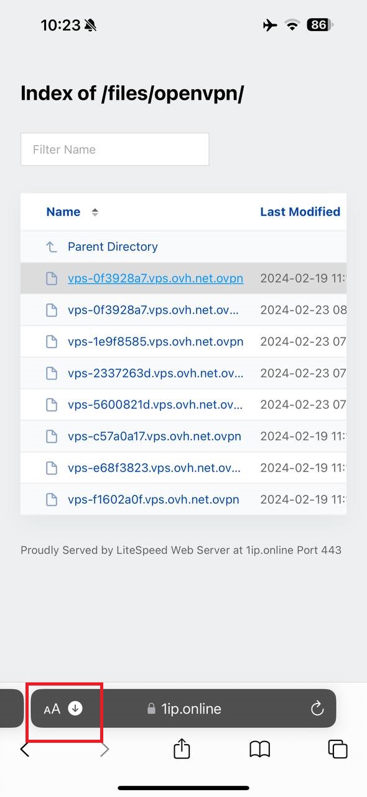
Task: Tap the downloads arrow icon in address bar
Action: click(75, 708)
